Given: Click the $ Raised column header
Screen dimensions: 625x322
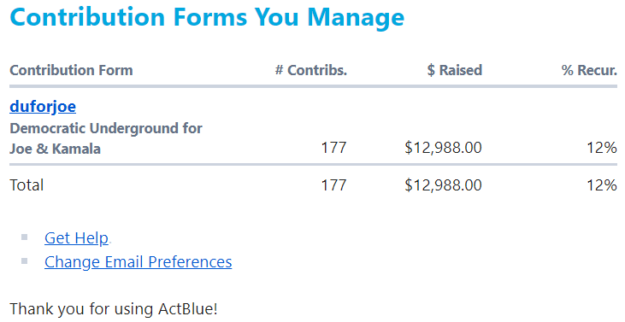Looking at the screenshot, I should (454, 70).
